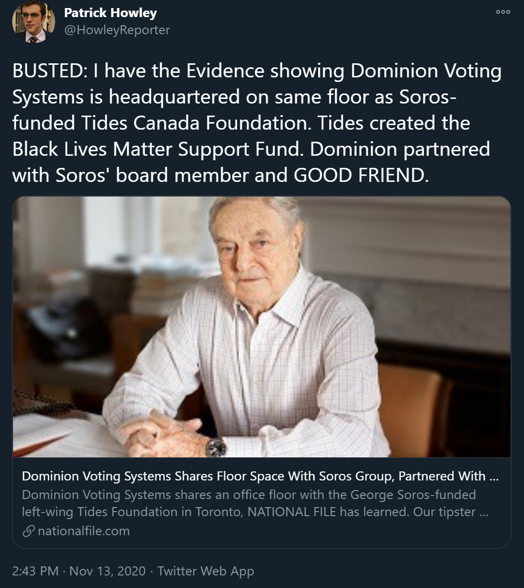This screenshot has height=588, width=524.
Task: Click the profile avatar photo
Action: 33,22
